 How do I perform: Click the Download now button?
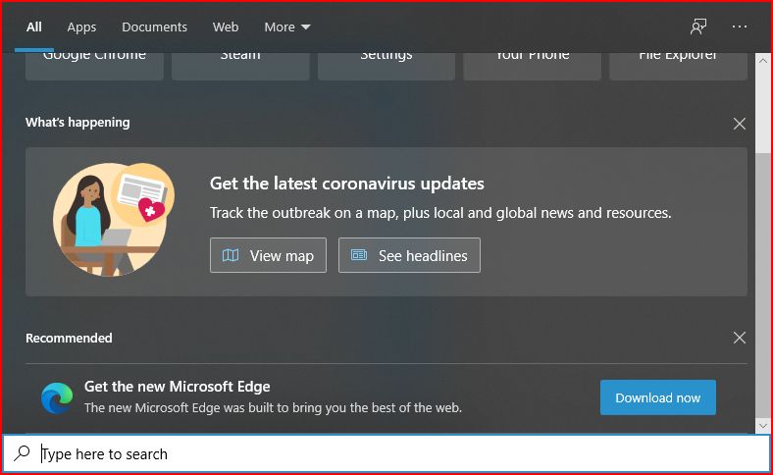click(x=657, y=397)
